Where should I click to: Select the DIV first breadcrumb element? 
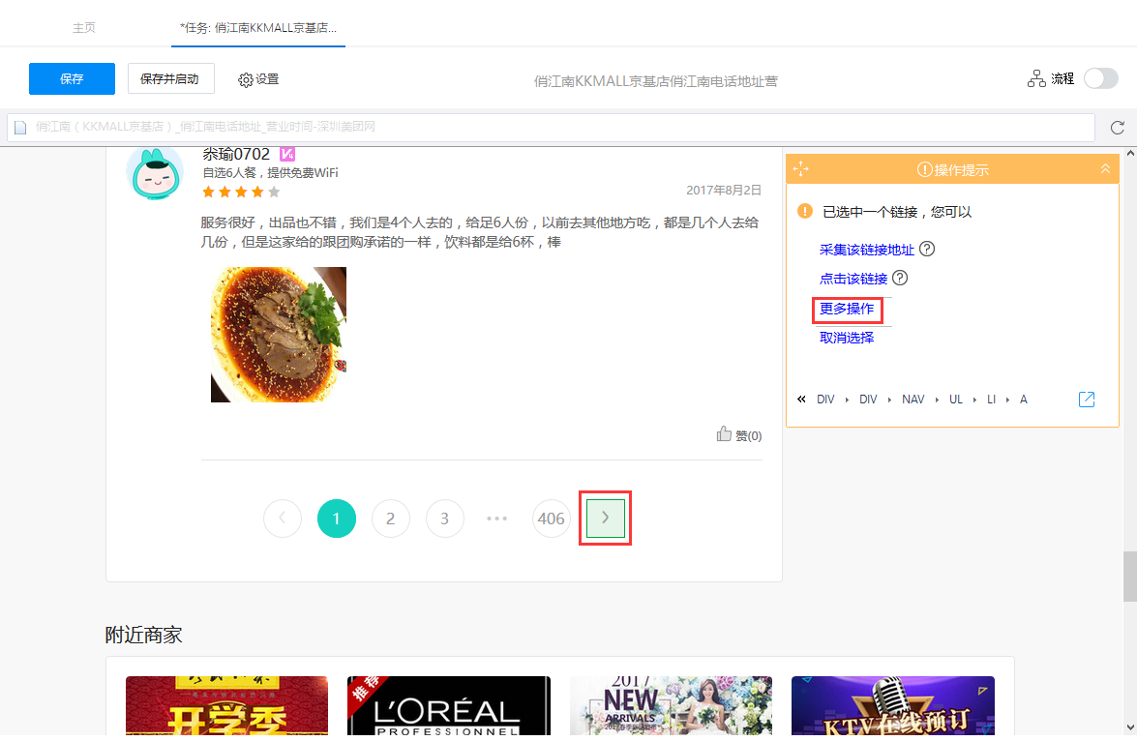[825, 400]
